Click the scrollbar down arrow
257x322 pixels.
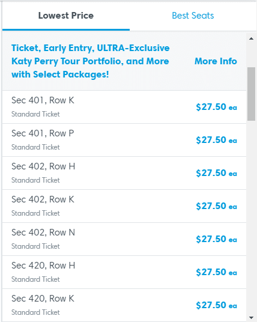(251, 317)
